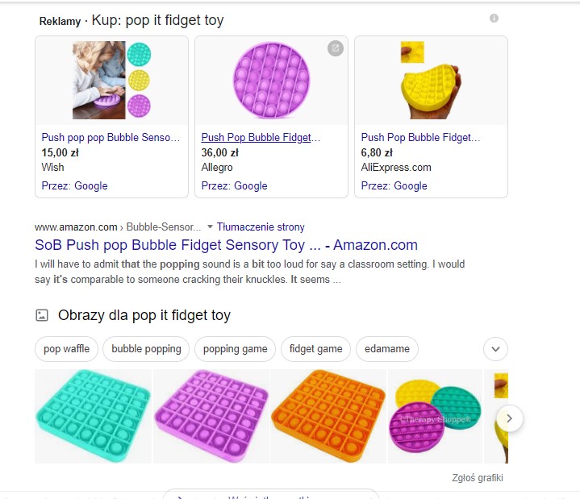Open the Allegro Push Pop Bubble ad link
The image size is (580, 499).
(x=261, y=138)
